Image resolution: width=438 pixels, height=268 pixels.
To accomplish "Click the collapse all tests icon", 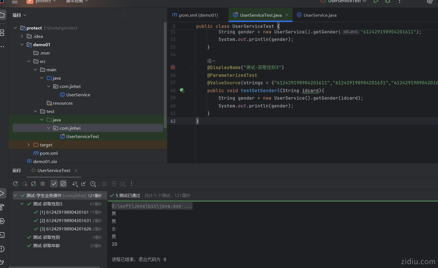I will tap(84, 184).
